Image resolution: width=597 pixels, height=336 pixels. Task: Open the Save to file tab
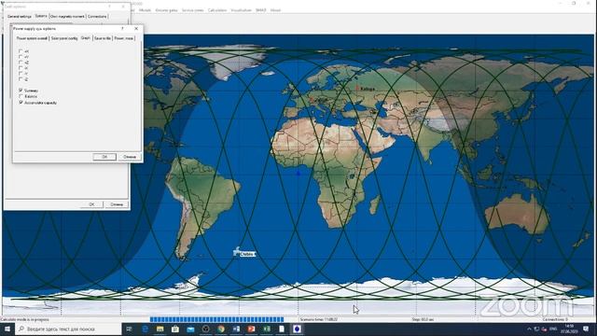[103, 38]
